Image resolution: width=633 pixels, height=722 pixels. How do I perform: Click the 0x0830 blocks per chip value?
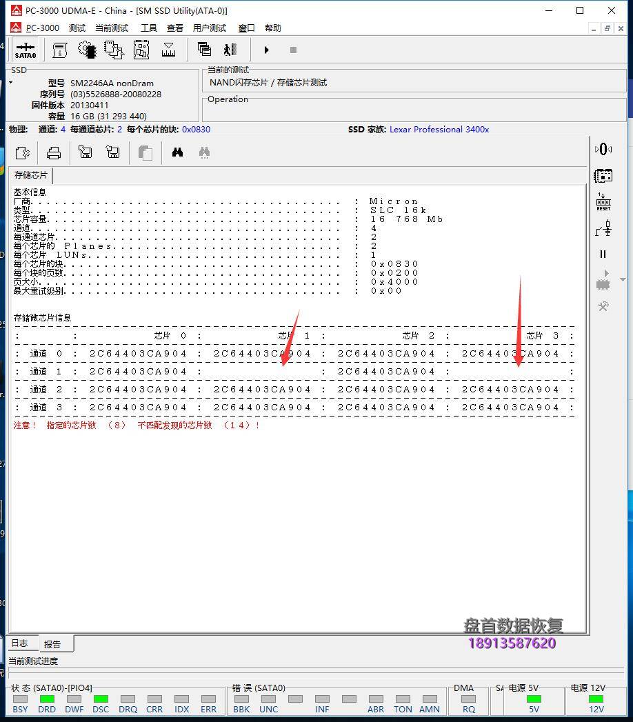[196, 130]
